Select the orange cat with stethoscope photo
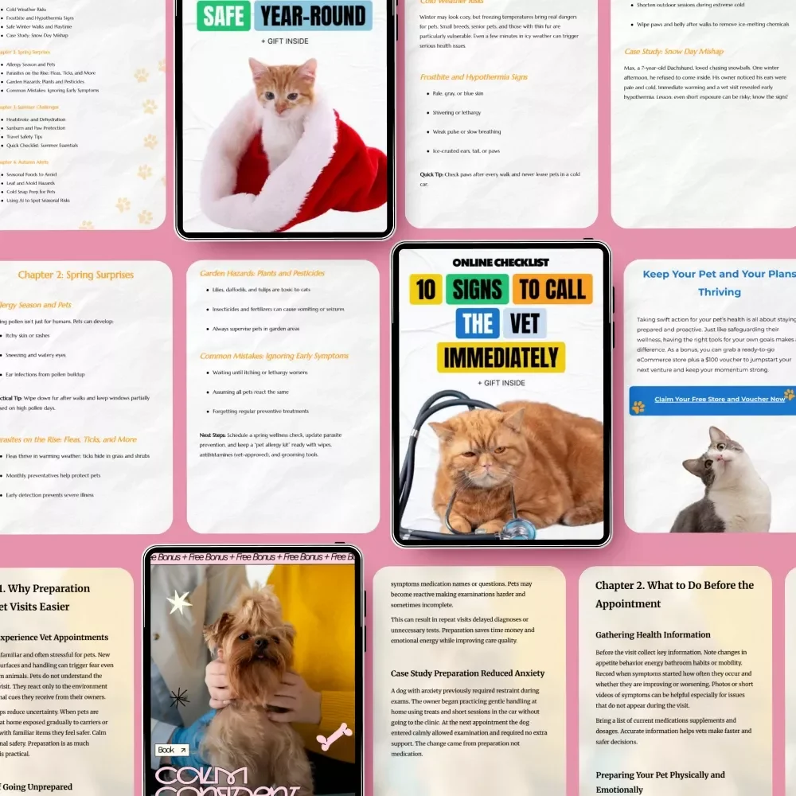796x796 pixels. 501,466
